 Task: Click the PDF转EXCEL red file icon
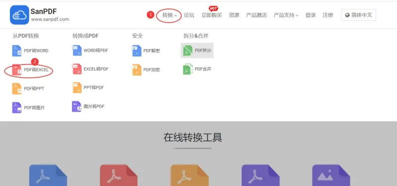click(x=17, y=69)
